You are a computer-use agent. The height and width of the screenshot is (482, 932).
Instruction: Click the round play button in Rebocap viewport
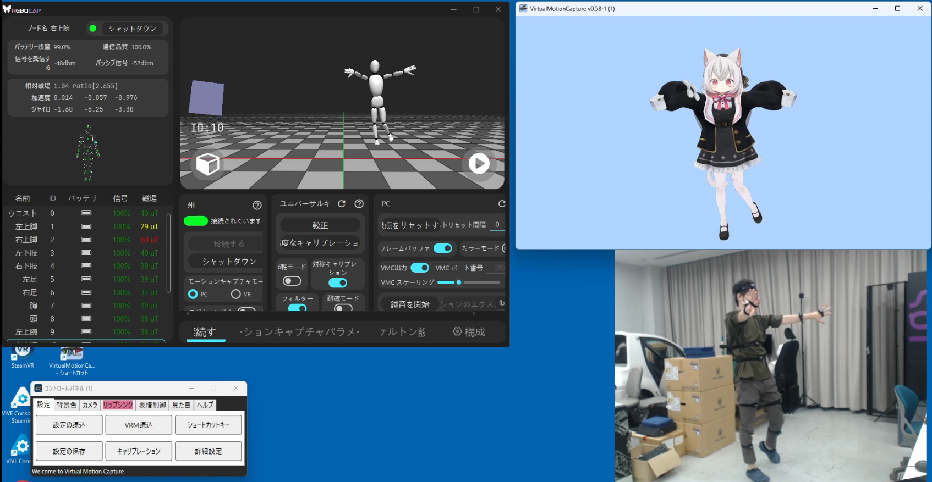click(x=479, y=163)
